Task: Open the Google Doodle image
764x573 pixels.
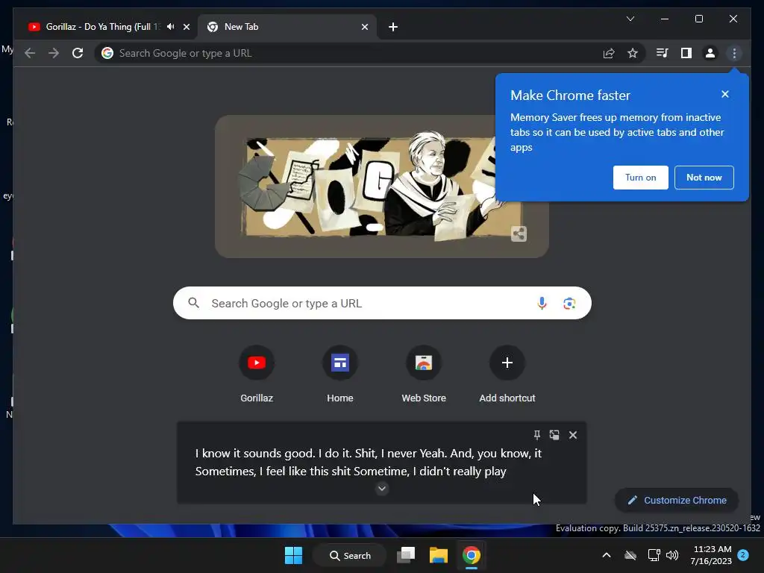Action: click(x=381, y=187)
